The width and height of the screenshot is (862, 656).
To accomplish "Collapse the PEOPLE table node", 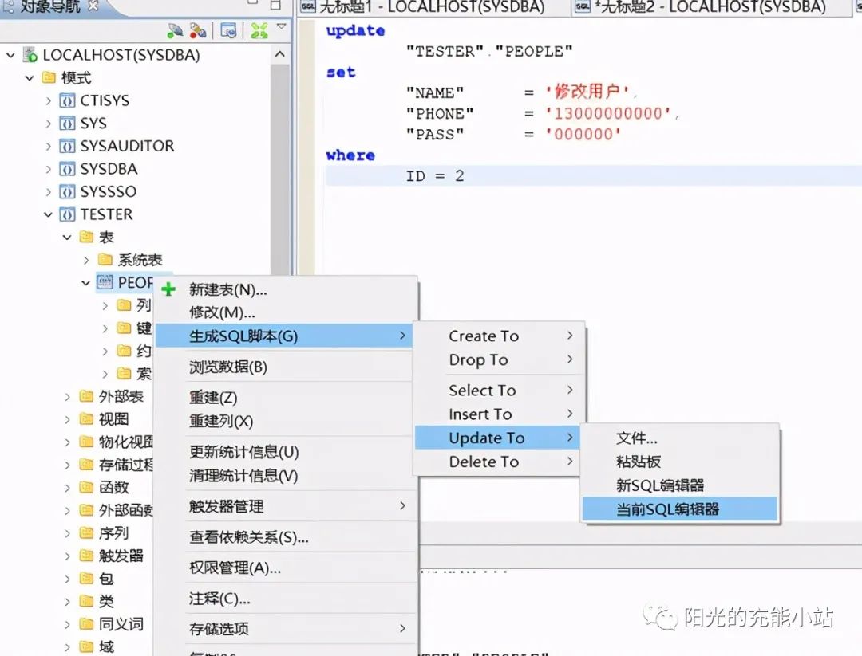I will (x=85, y=283).
